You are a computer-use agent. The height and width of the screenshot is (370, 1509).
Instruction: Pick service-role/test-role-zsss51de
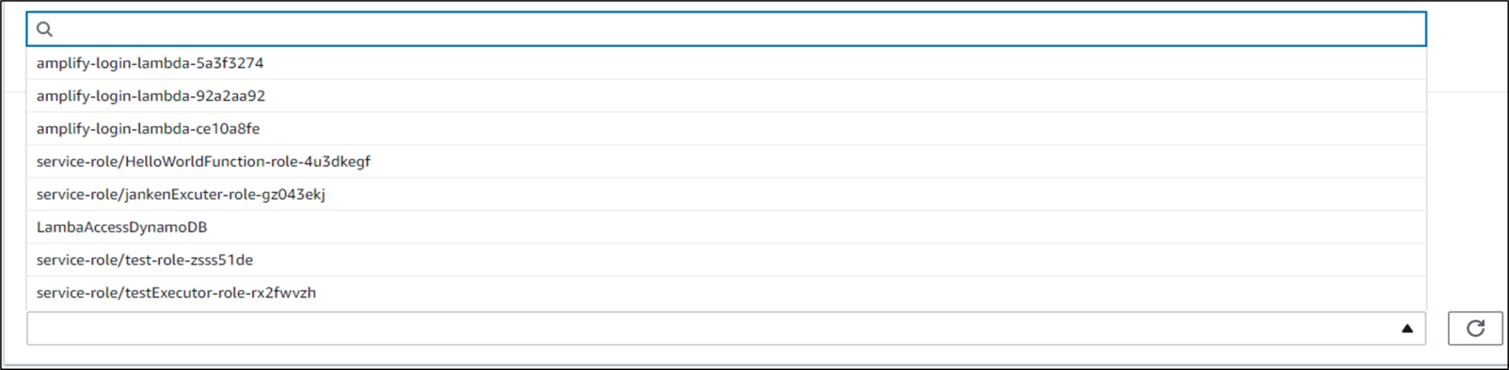click(144, 260)
